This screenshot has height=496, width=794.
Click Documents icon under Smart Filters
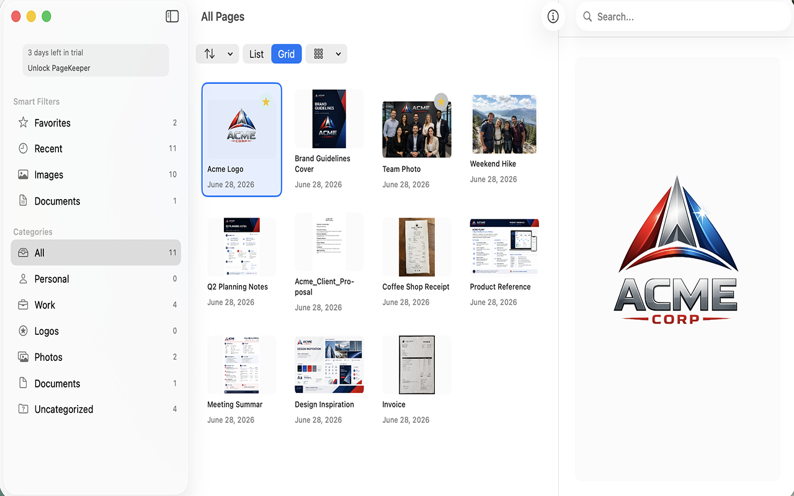point(23,200)
